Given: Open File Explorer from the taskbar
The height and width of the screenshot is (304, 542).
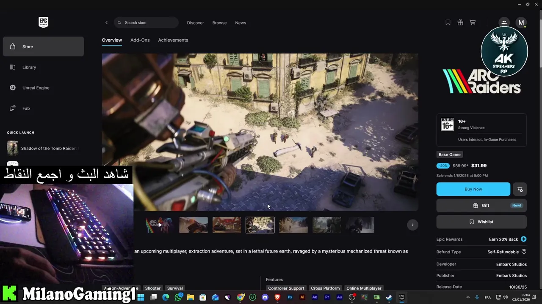Looking at the screenshot, I should point(191,297).
